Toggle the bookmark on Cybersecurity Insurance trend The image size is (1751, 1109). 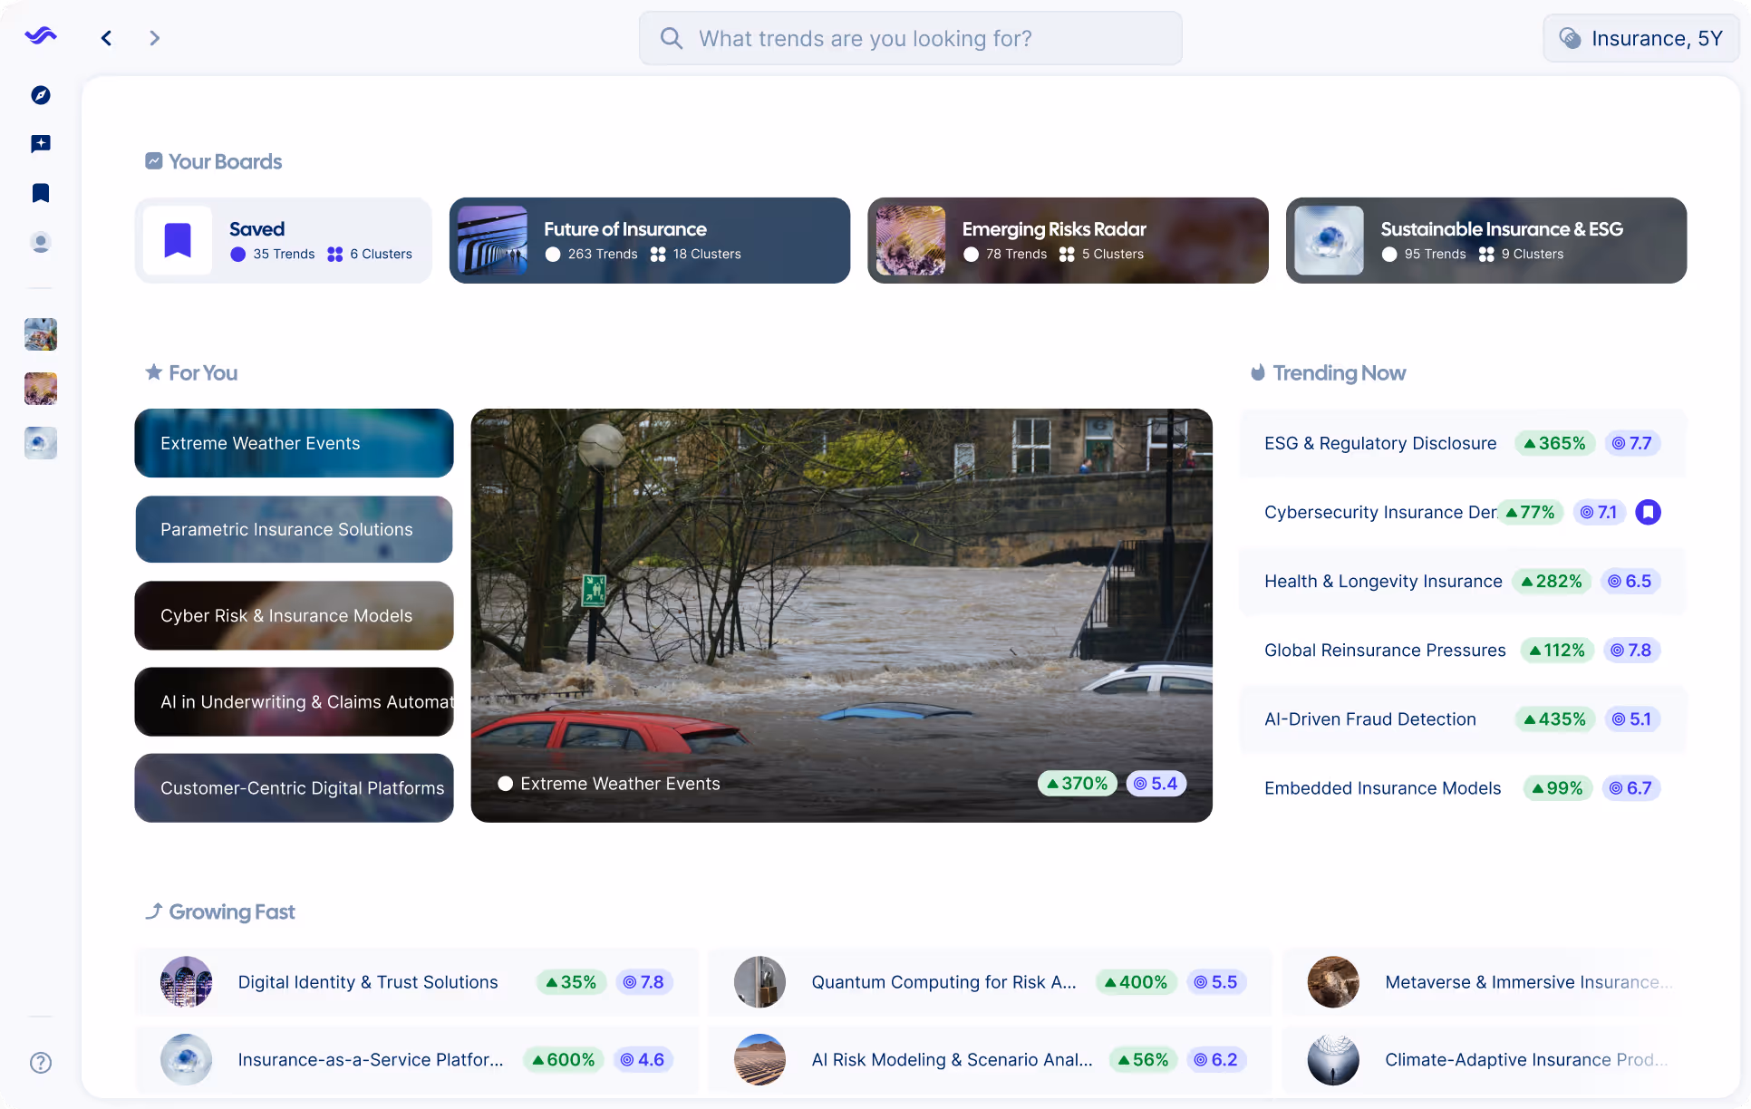pyautogui.click(x=1649, y=512)
